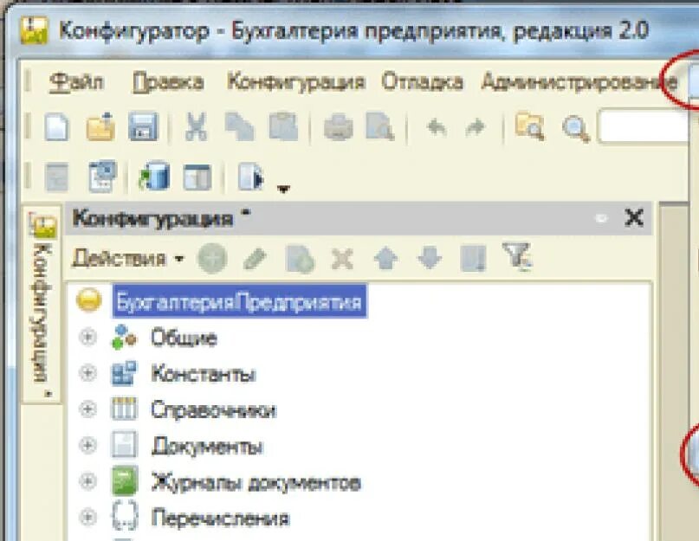This screenshot has width=699, height=541.
Task: Click the Paste clipboard icon
Action: (x=283, y=127)
